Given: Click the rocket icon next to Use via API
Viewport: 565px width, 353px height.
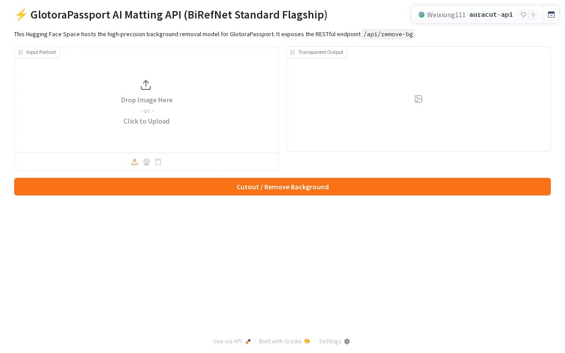Looking at the screenshot, I should point(248,342).
